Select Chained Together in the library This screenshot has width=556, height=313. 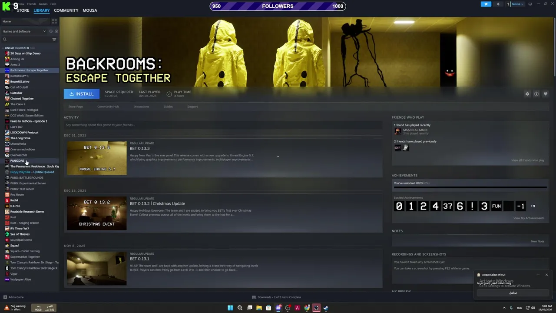tap(22, 99)
